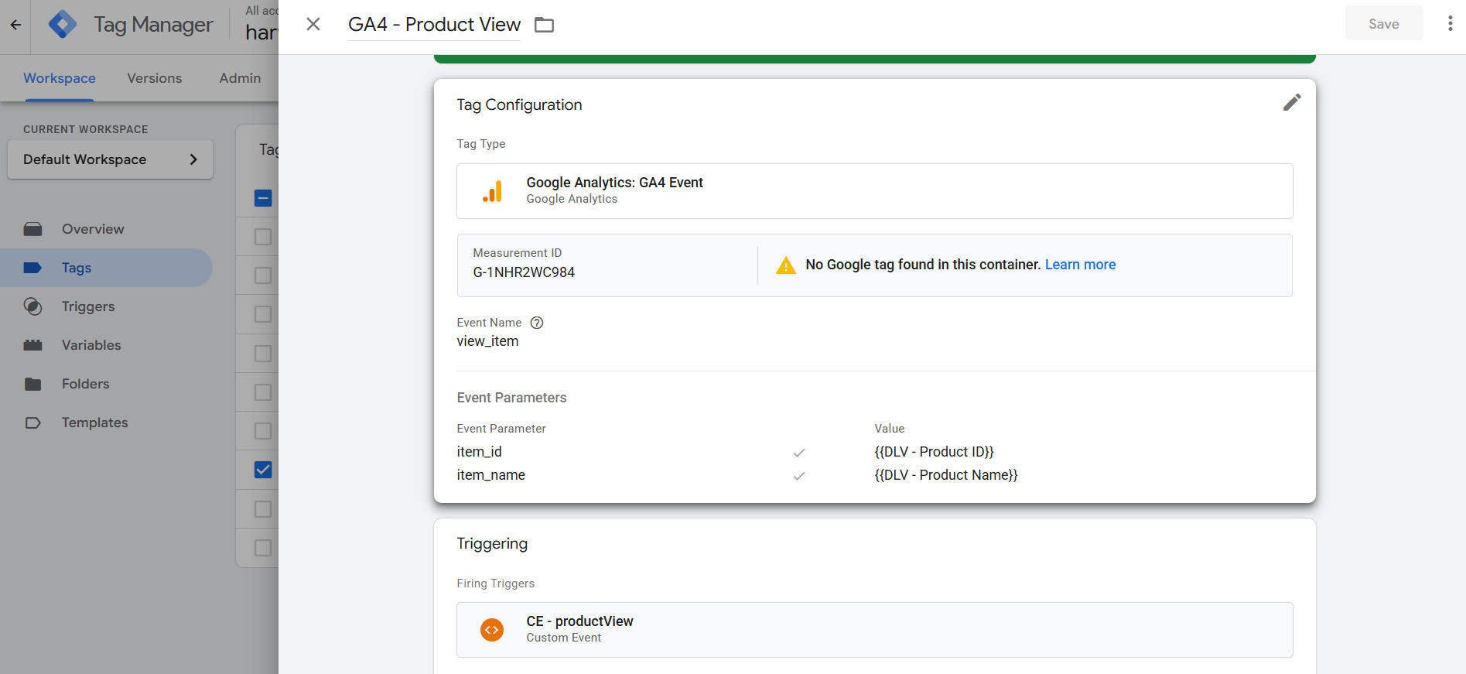The image size is (1466, 674).
Task: Click the Save button
Action: point(1383,24)
